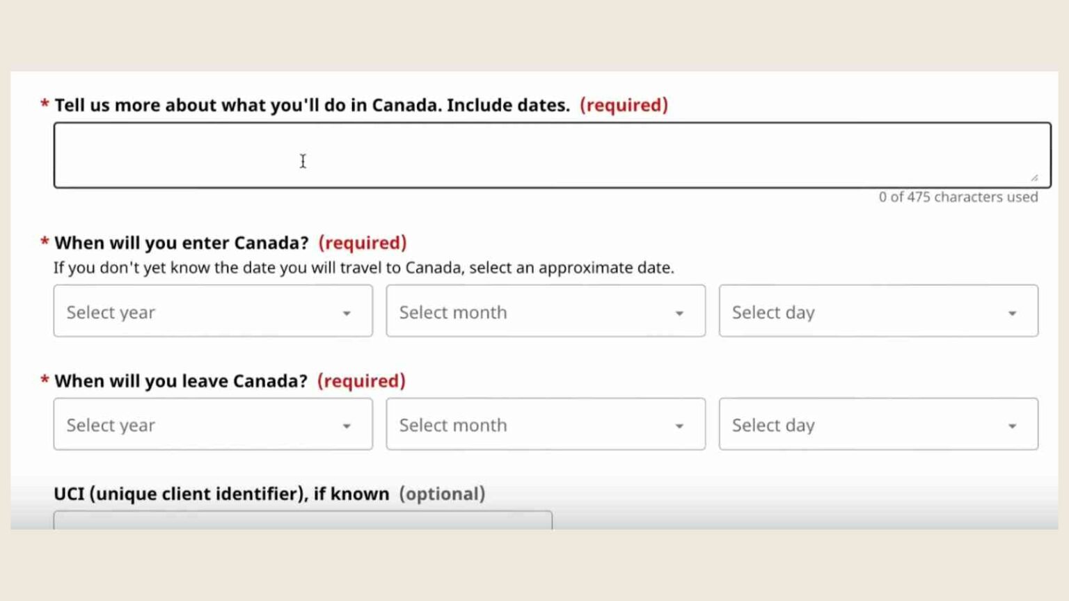This screenshot has height=601, width=1069.
Task: Click the entry month dropdown arrow
Action: point(679,313)
